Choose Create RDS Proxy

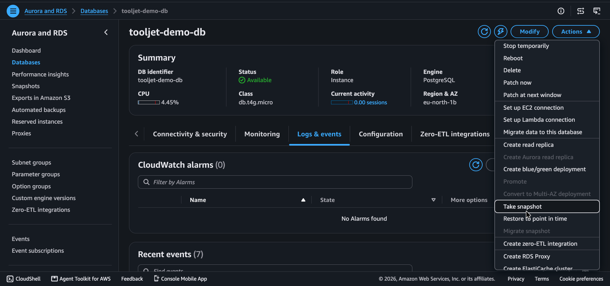coord(547,257)
